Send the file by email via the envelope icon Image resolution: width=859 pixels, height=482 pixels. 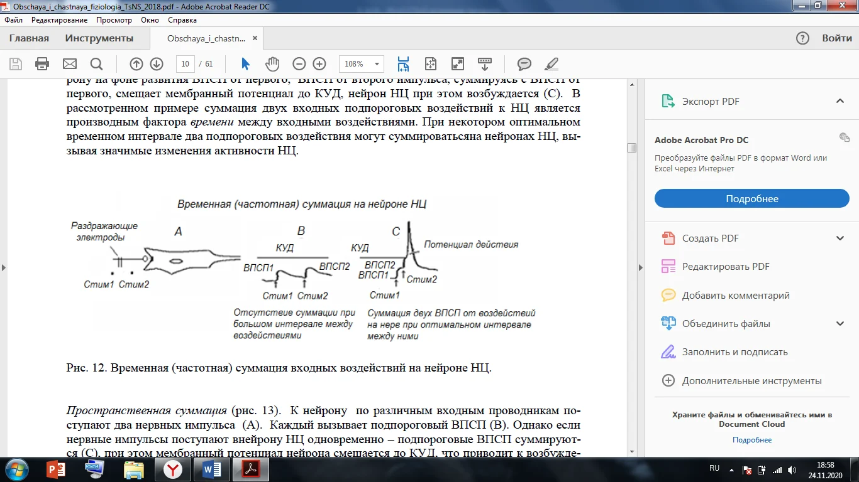[69, 64]
